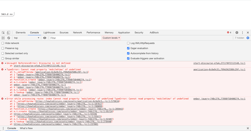Screen dimensions: 251x131
Task: Click the 563.2 ms timing badge
Action: pos(7,14)
